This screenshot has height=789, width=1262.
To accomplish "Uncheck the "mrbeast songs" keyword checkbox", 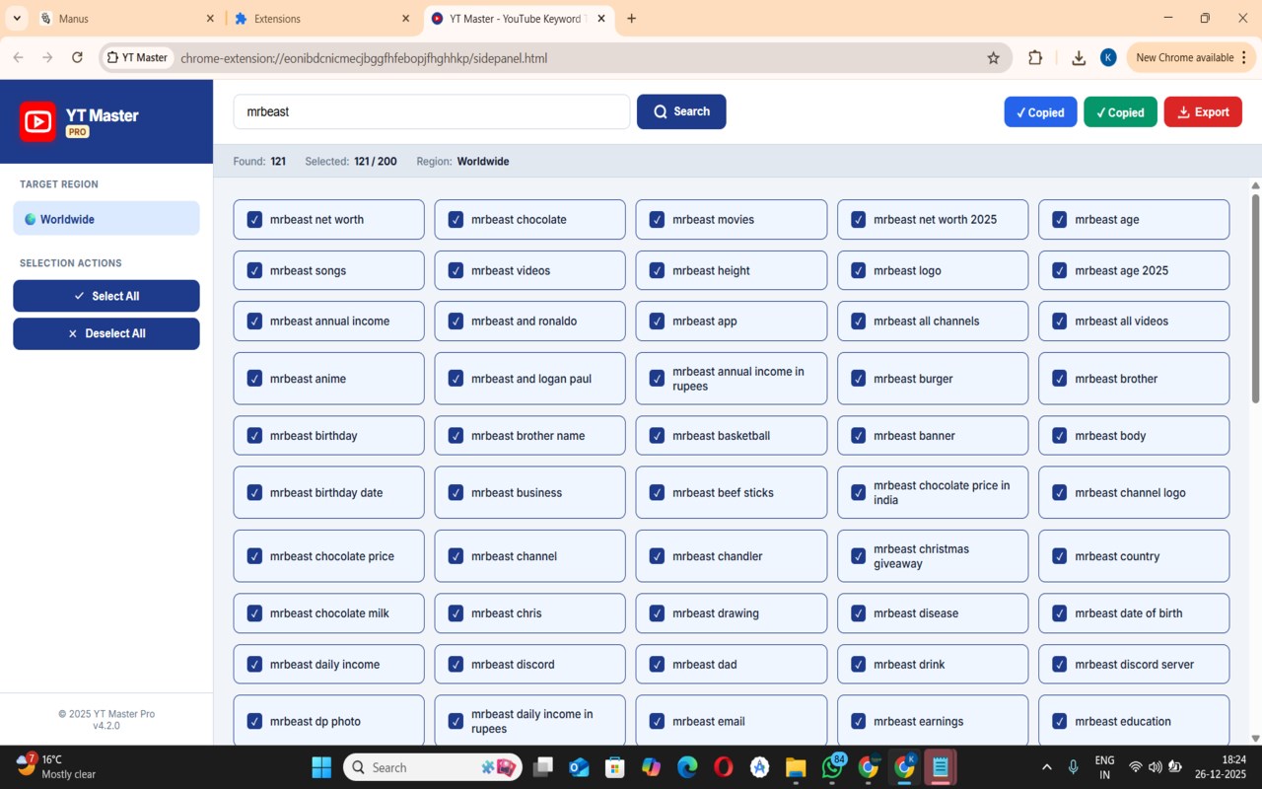I will click(254, 270).
